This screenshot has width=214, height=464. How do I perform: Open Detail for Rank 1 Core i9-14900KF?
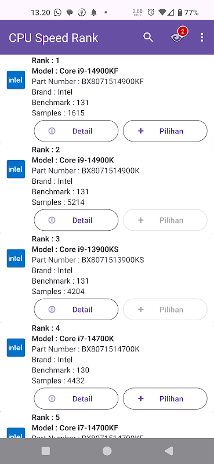tap(76, 131)
